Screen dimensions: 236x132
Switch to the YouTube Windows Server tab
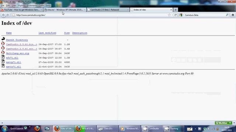[21, 10]
